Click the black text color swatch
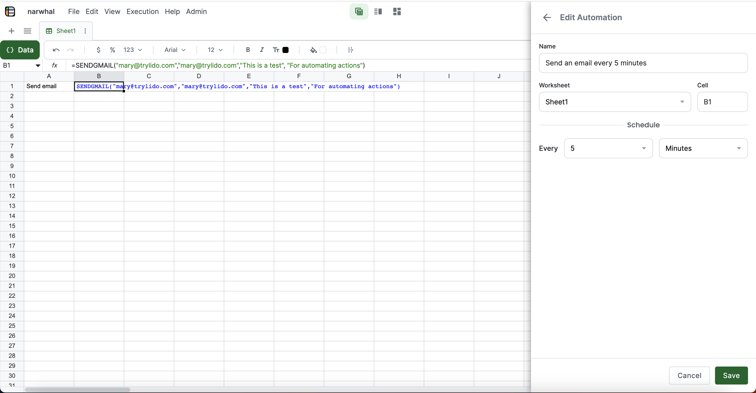 285,50
